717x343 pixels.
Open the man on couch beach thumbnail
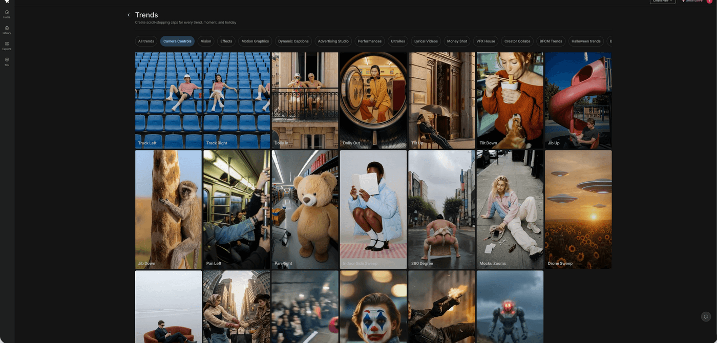tap(168, 307)
